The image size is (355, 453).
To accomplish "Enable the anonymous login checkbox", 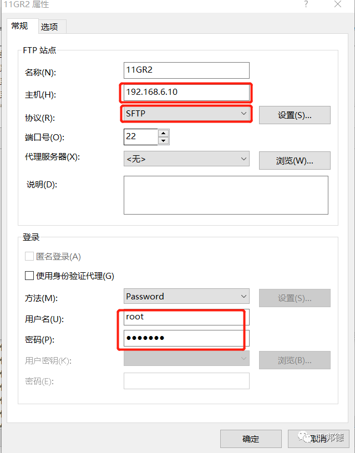I will pos(29,257).
